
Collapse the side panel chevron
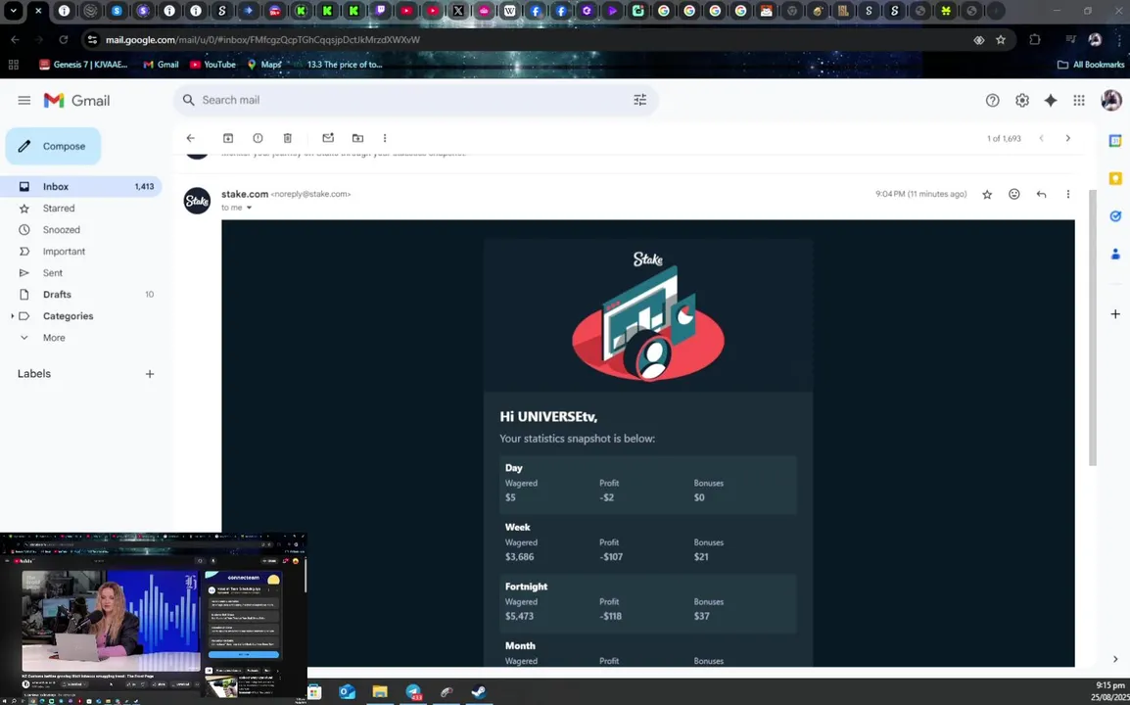click(1115, 659)
